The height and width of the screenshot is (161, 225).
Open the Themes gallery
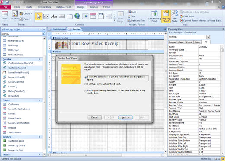click(x=15, y=16)
